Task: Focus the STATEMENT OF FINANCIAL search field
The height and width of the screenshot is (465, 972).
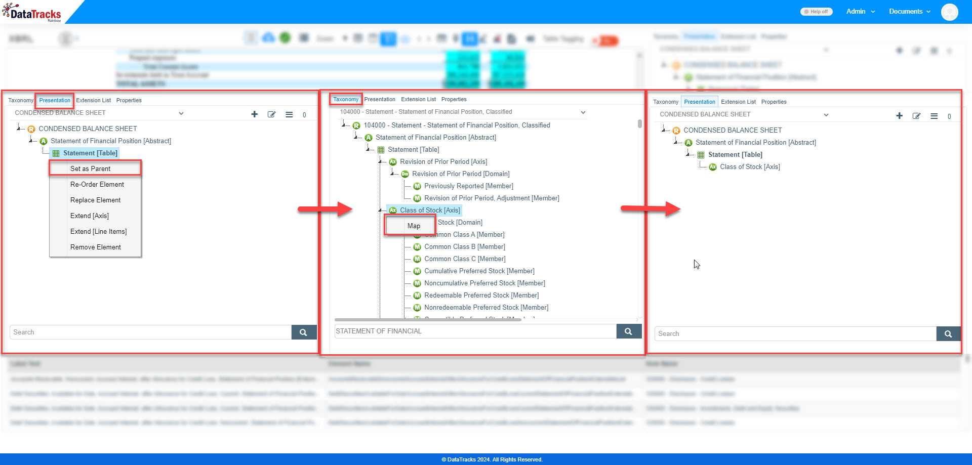Action: click(475, 331)
